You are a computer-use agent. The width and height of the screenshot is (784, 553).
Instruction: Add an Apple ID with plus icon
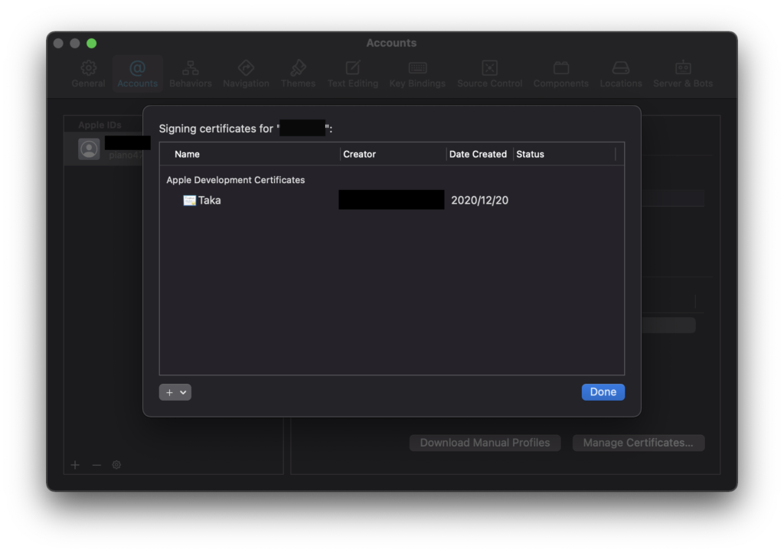75,465
